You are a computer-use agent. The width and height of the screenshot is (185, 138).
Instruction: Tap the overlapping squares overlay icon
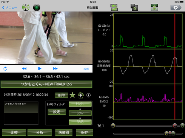tap(134, 8)
